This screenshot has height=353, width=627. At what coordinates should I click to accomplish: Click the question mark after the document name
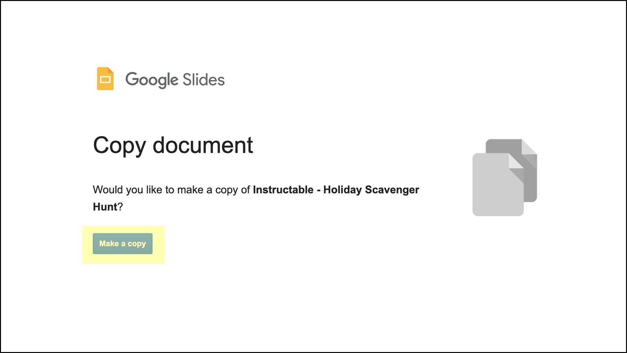tap(121, 206)
